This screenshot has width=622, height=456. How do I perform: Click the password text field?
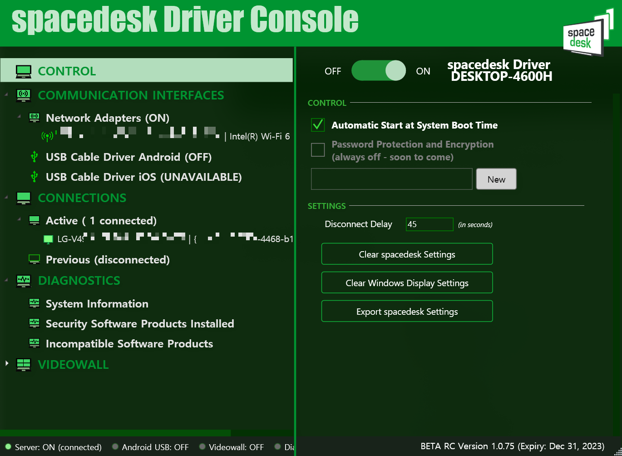click(392, 179)
